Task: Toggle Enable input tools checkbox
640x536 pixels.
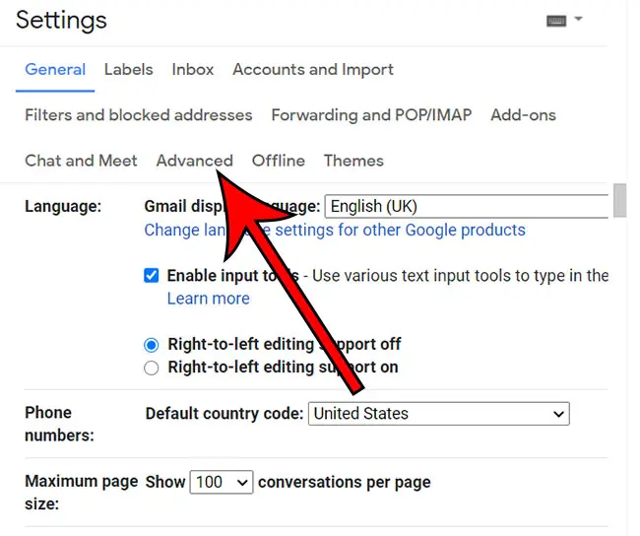Action: [152, 276]
